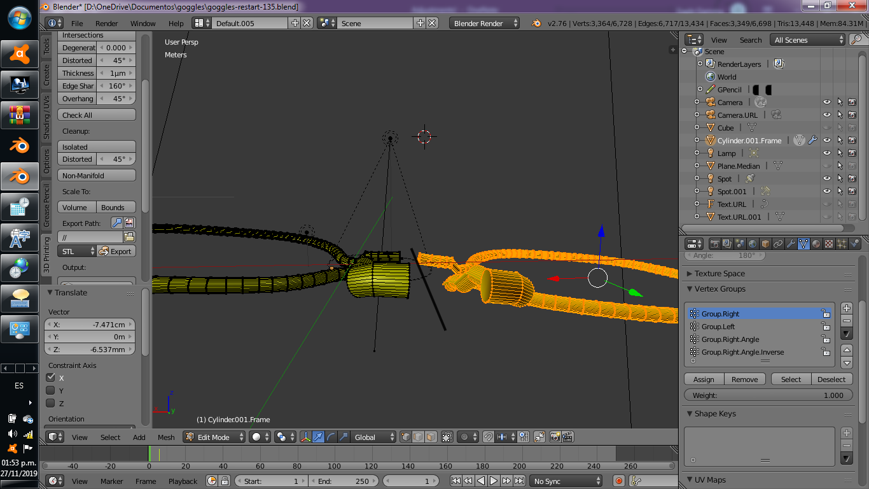Toggle limit selection to visible button
Image resolution: width=869 pixels, height=489 pixels.
point(447,437)
